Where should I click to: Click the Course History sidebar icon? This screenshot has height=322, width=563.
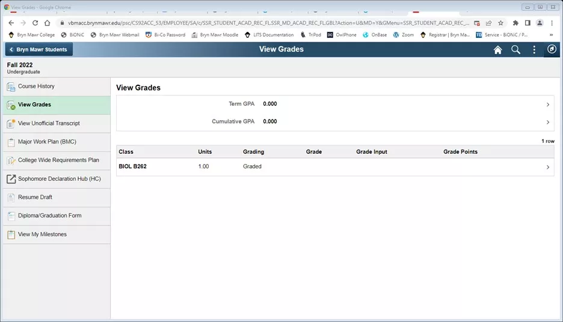(x=11, y=87)
